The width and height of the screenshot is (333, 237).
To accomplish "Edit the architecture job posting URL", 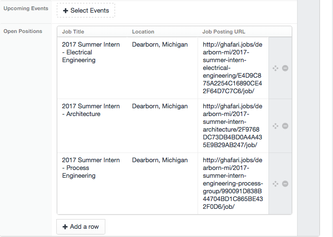I will click(233, 126).
